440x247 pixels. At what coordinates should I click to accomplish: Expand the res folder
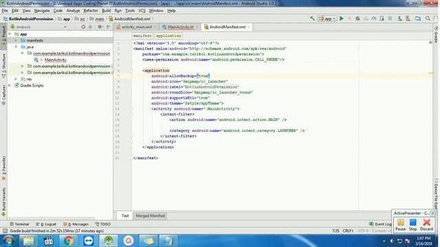coord(16,80)
